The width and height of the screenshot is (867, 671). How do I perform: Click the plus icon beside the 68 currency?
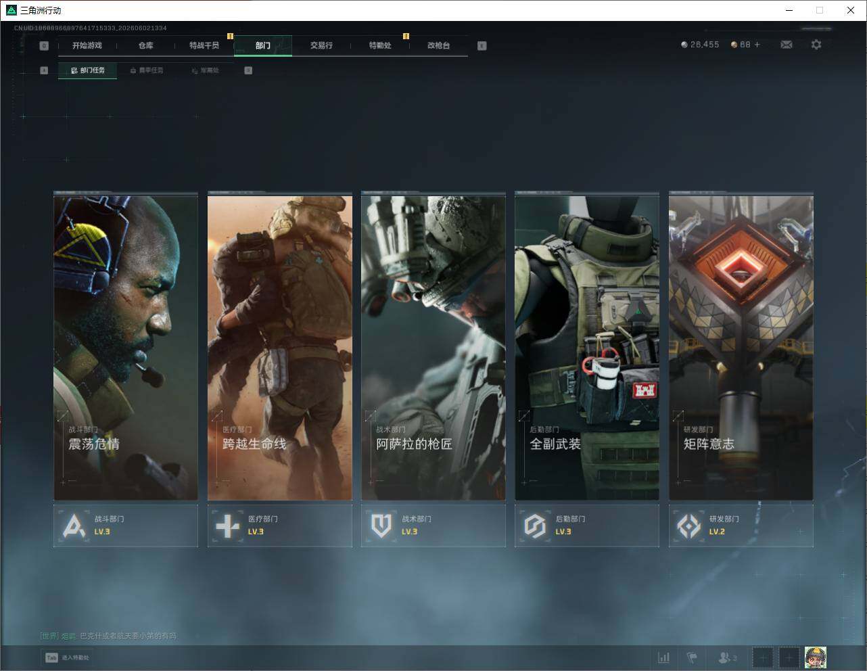click(x=757, y=45)
